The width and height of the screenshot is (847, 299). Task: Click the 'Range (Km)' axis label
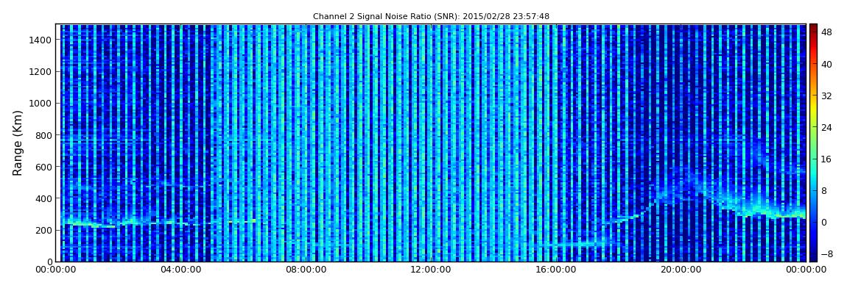(18, 143)
